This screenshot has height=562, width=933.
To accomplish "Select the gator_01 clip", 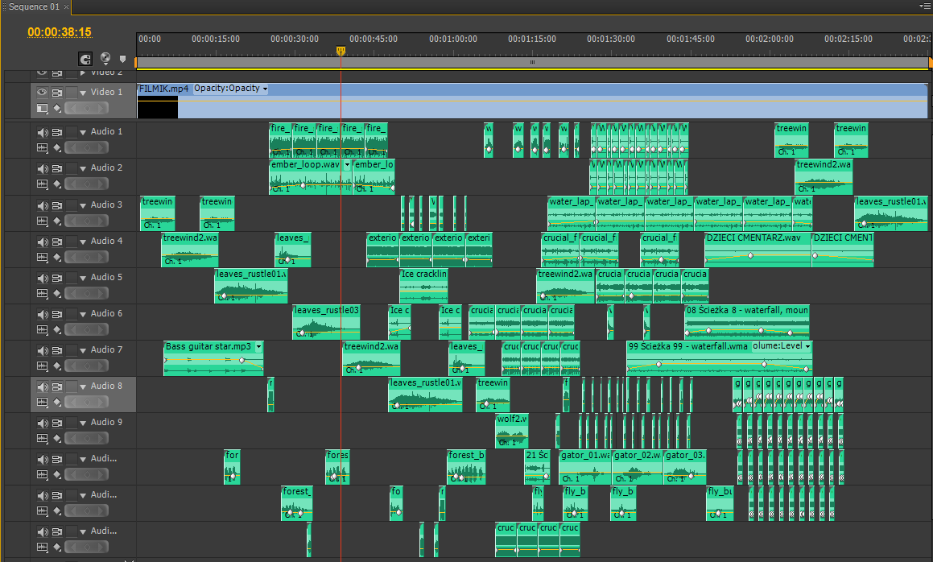I will click(x=585, y=467).
